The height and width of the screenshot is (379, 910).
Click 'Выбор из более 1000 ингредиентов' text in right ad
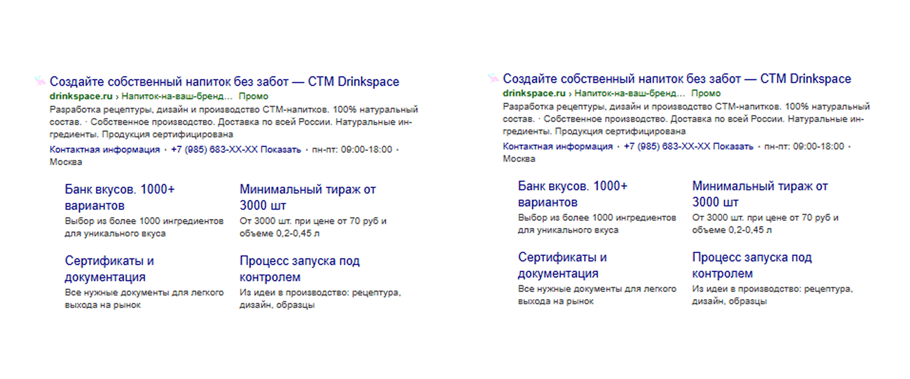pyautogui.click(x=597, y=224)
